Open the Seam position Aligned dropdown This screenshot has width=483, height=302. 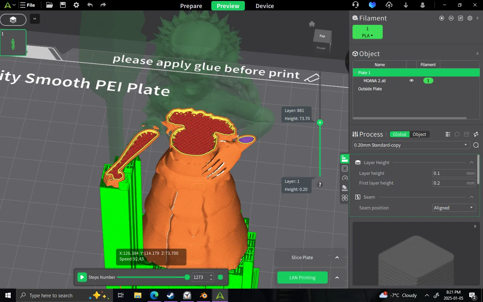(454, 208)
